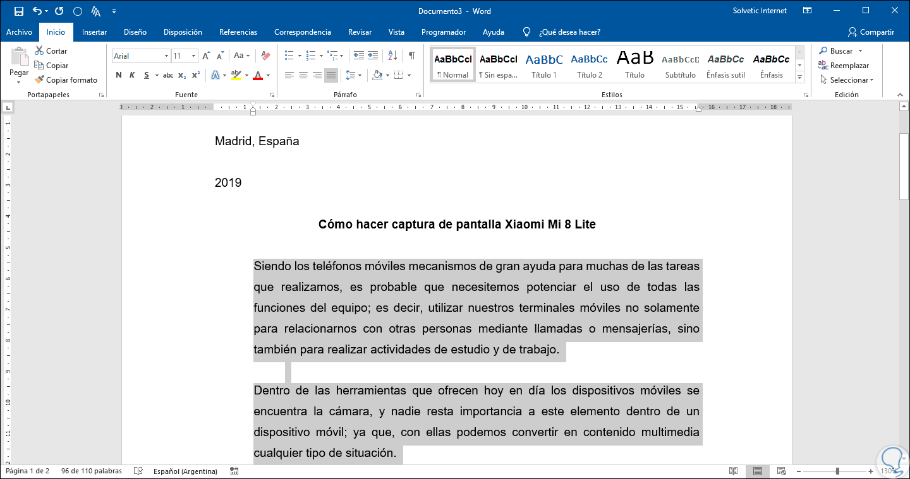The image size is (910, 479).
Task: Toggle justified alignment
Action: [331, 76]
